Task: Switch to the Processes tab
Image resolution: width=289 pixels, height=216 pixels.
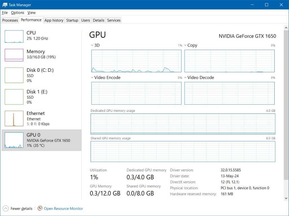Action: pos(10,20)
